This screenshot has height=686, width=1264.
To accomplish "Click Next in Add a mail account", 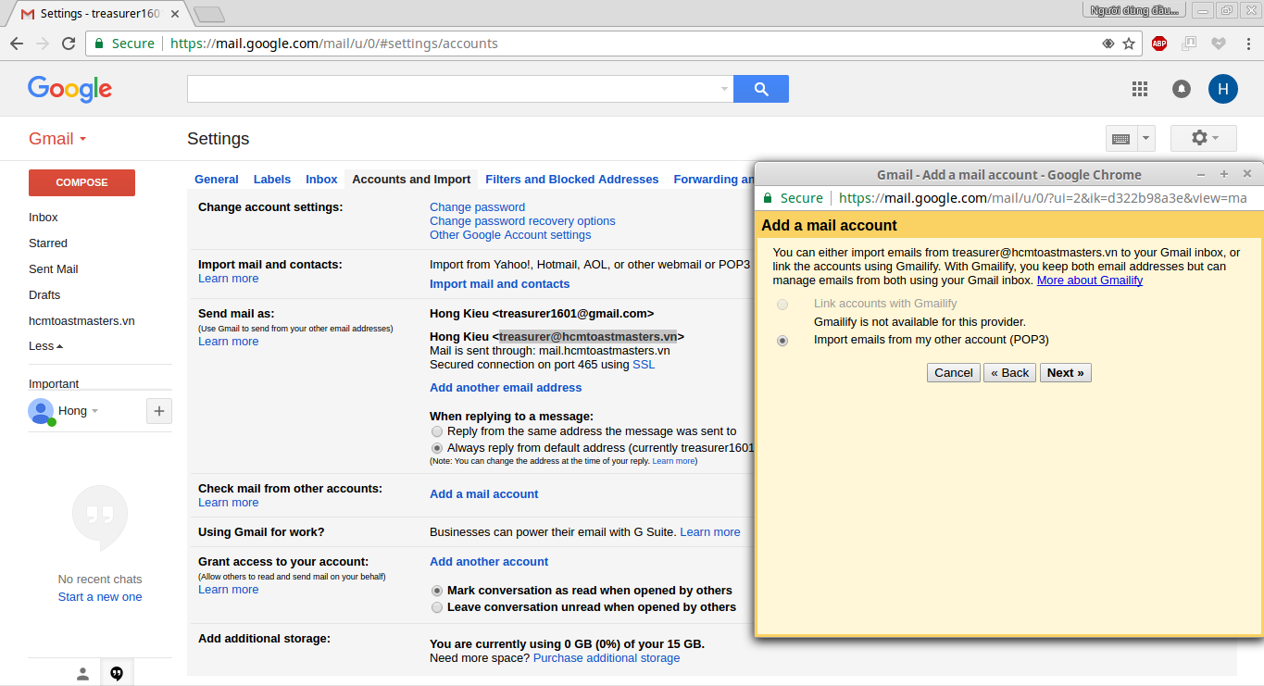I will (x=1066, y=373).
